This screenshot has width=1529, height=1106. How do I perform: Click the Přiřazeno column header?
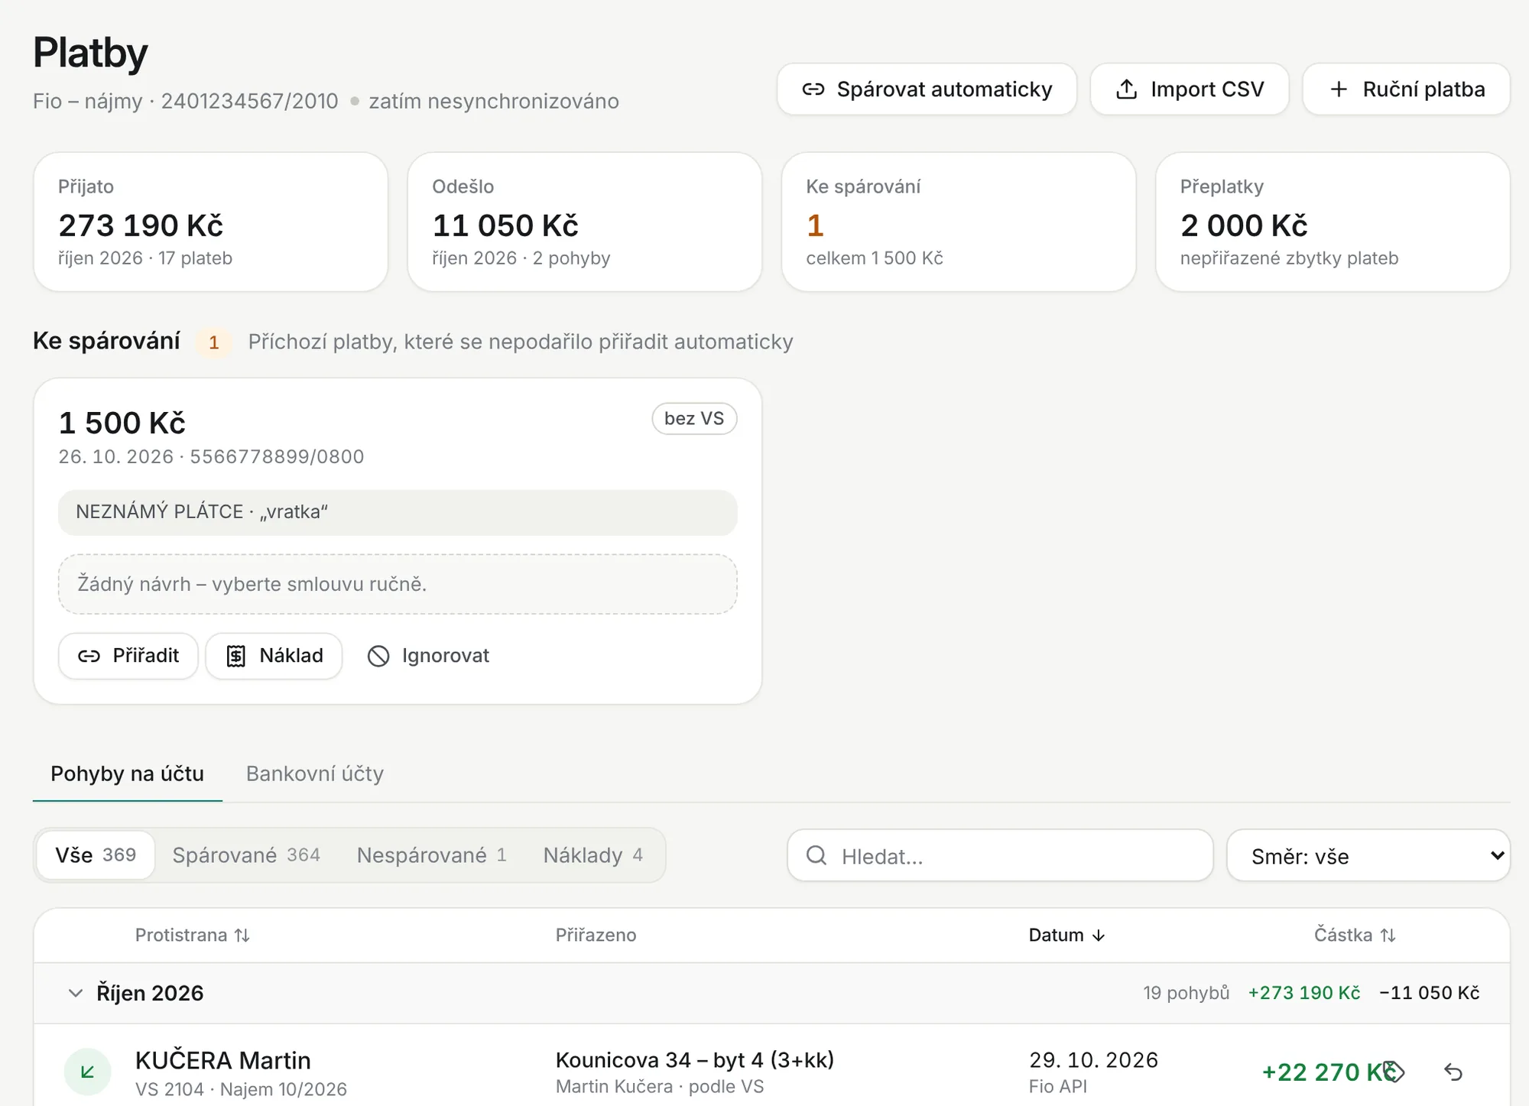coord(596,935)
